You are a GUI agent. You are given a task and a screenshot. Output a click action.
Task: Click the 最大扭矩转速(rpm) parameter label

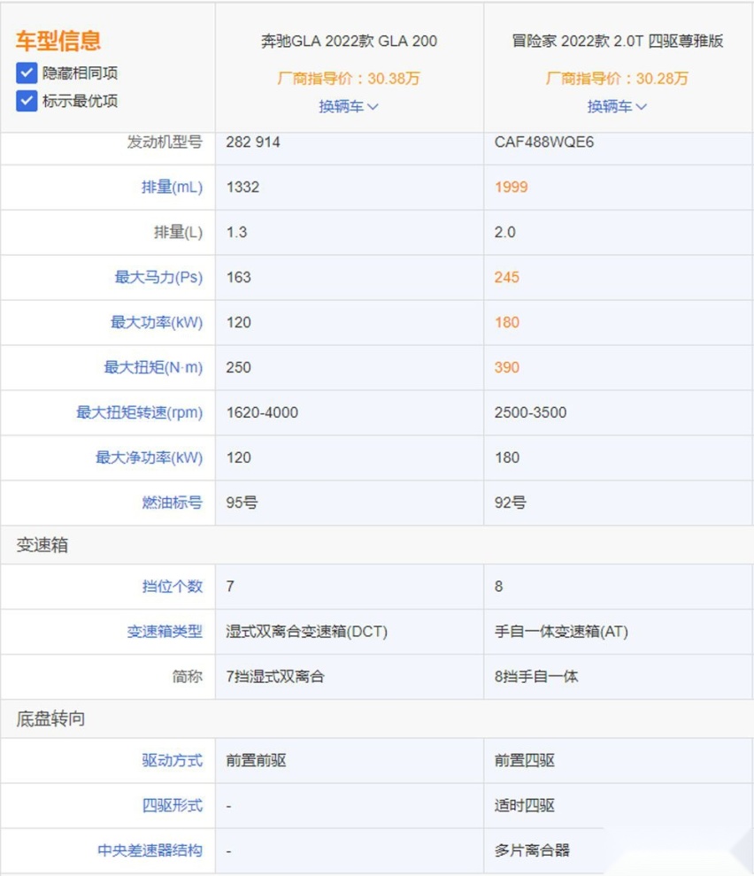click(x=139, y=412)
